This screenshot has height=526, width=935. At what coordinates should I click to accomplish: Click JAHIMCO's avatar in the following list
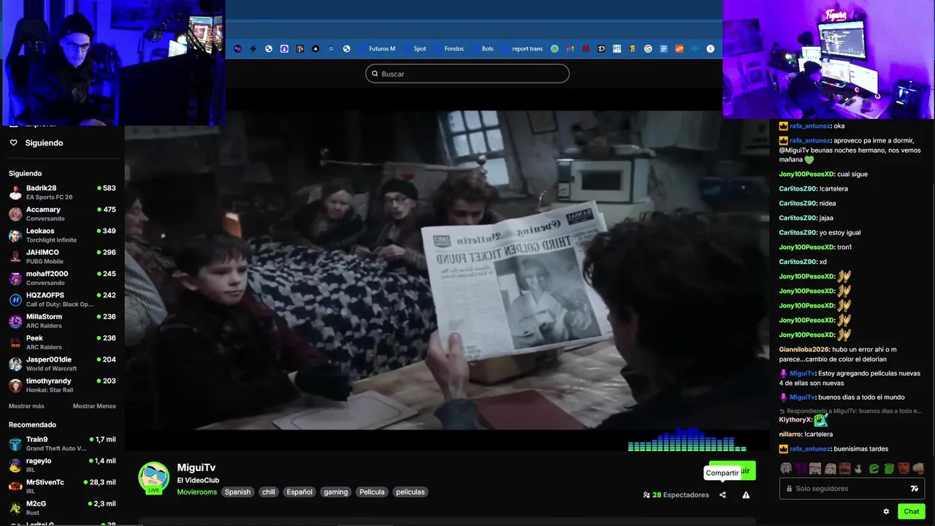[x=15, y=256]
